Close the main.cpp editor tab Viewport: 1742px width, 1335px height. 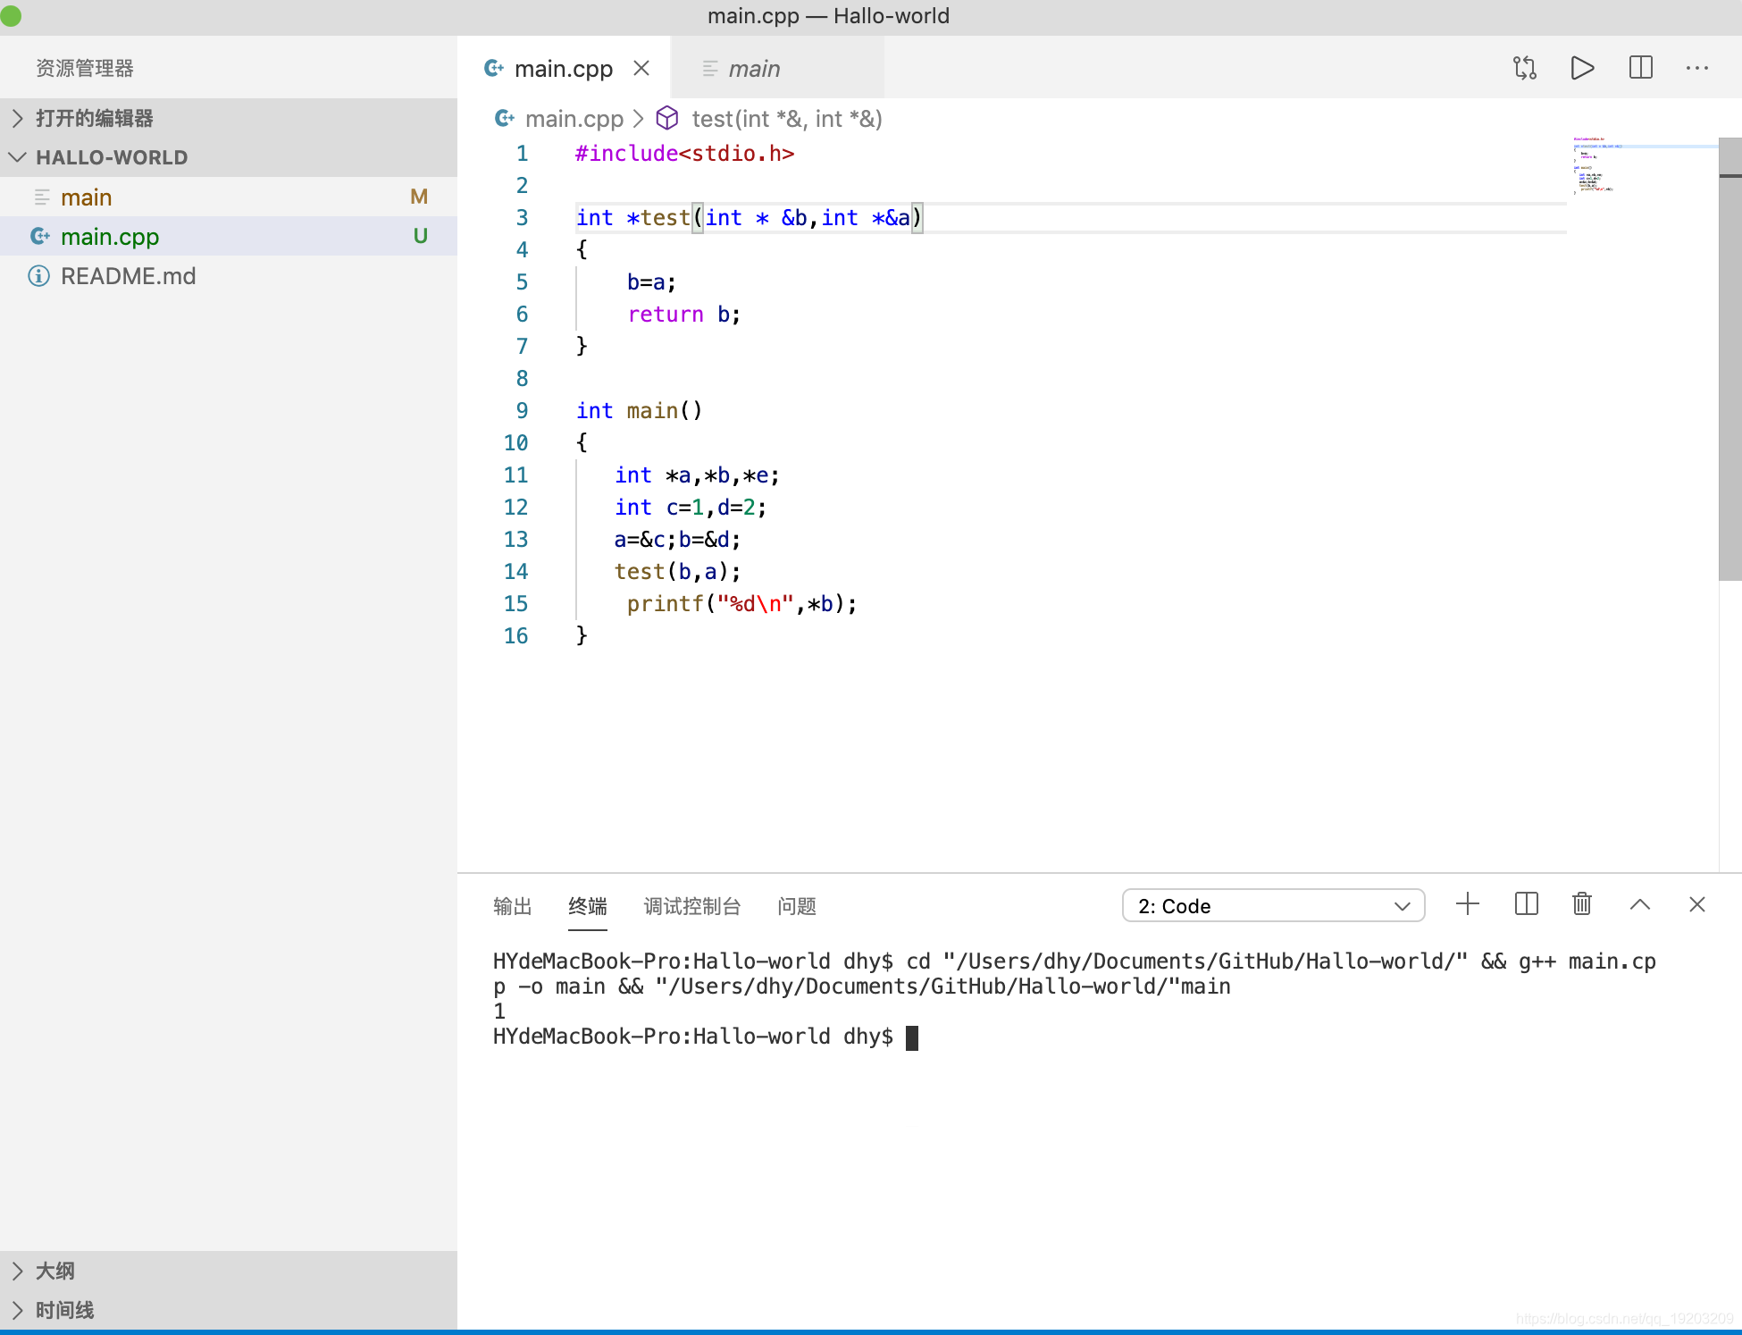pyautogui.click(x=641, y=68)
